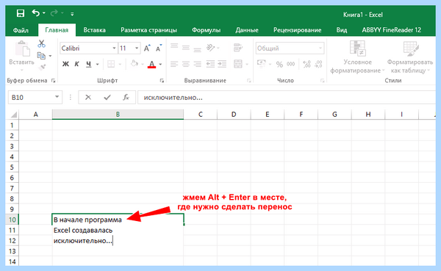Open the Copy dropdown arrow
Viewport: 441px width, 271px height.
[50, 56]
